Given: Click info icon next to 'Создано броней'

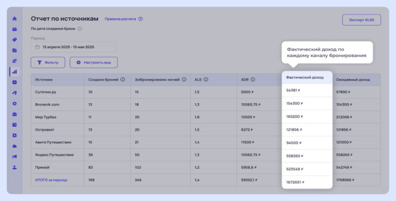Looking at the screenshot, I should click(123, 79).
